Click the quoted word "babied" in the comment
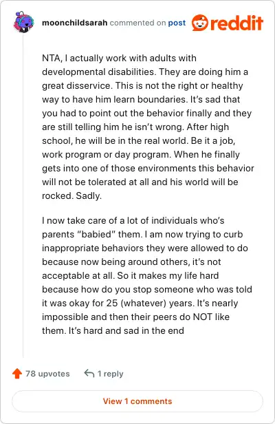 pyautogui.click(x=96, y=234)
